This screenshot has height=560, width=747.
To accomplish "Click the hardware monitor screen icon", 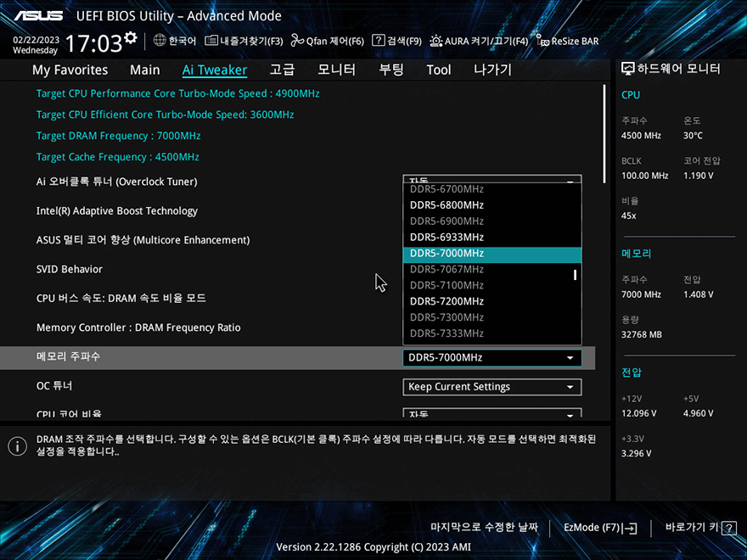I will [628, 69].
